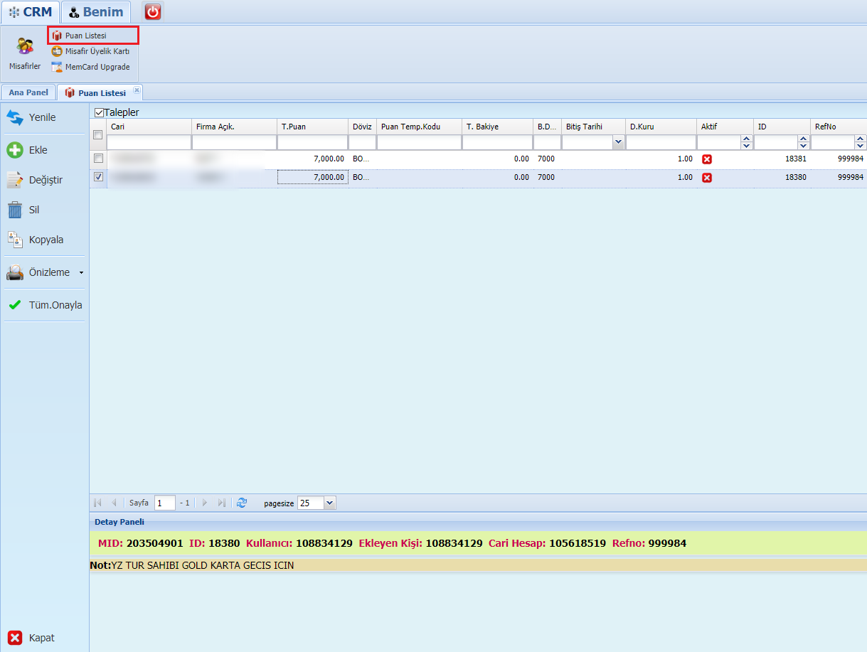Viewport: 867px width, 652px height.
Task: Switch to the Ana Panel tab
Action: pyautogui.click(x=28, y=92)
